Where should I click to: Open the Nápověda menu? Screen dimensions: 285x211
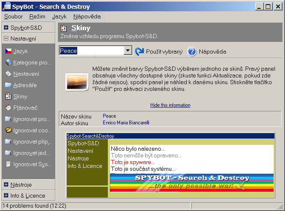[x=87, y=16]
